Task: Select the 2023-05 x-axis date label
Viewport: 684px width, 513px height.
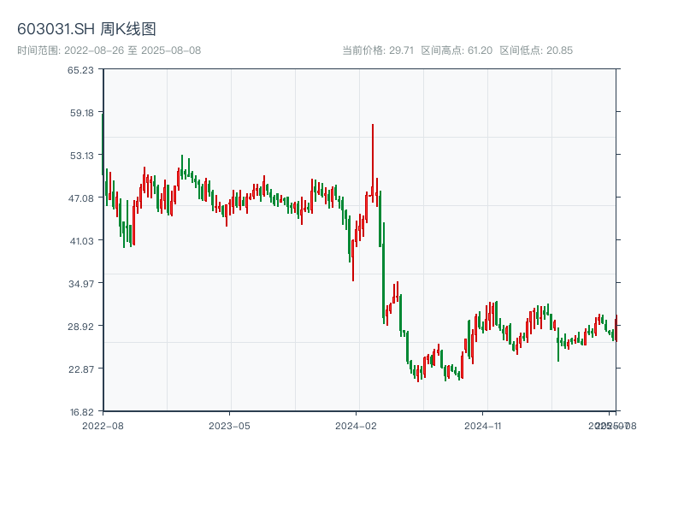Action: [x=230, y=425]
